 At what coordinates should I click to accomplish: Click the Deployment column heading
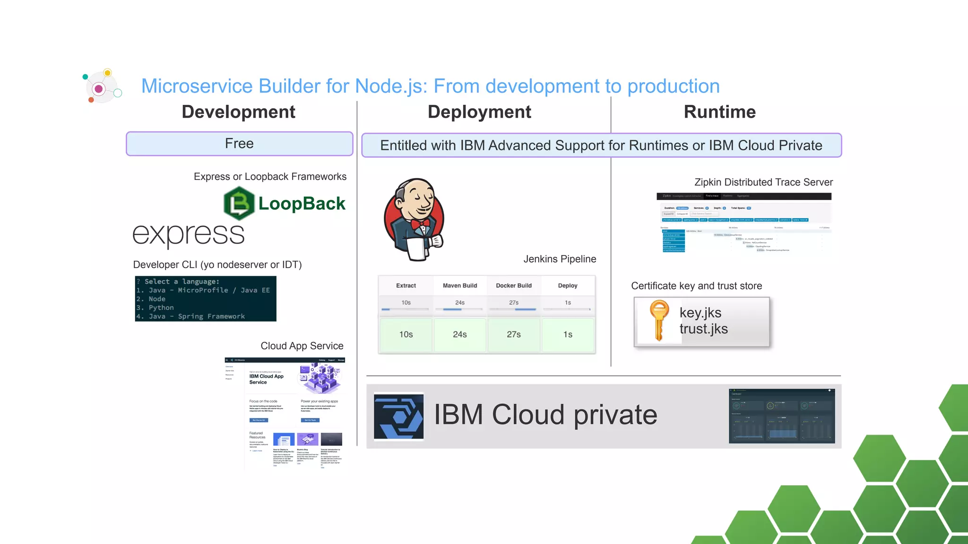(479, 112)
